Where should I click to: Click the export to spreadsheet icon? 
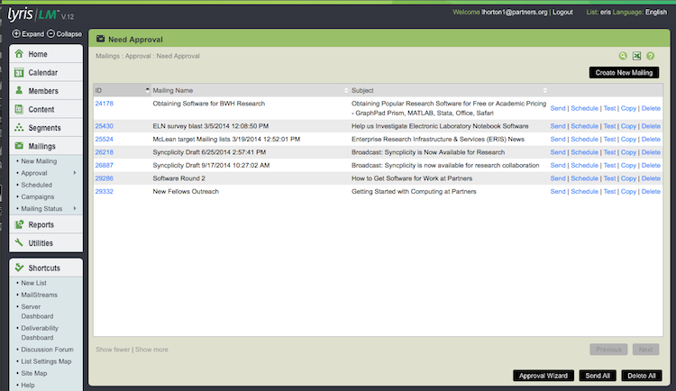pos(636,56)
